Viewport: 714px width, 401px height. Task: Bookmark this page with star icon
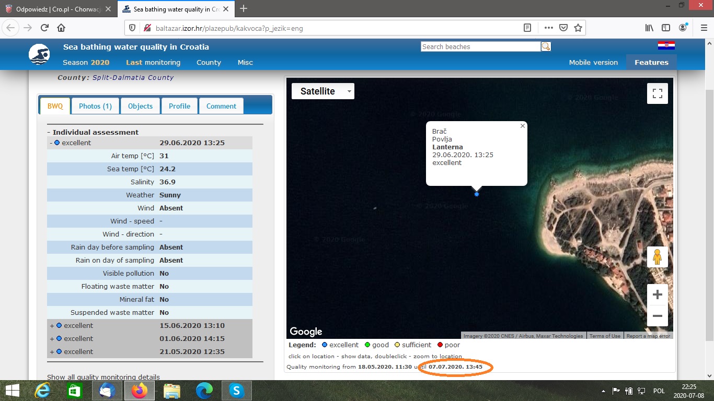(578, 28)
